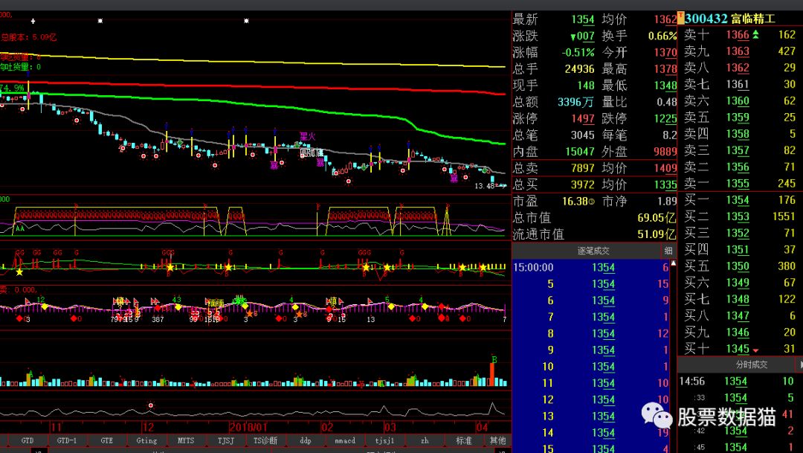Click 买二 price 1353
This screenshot has height=453, width=803.
tap(738, 216)
